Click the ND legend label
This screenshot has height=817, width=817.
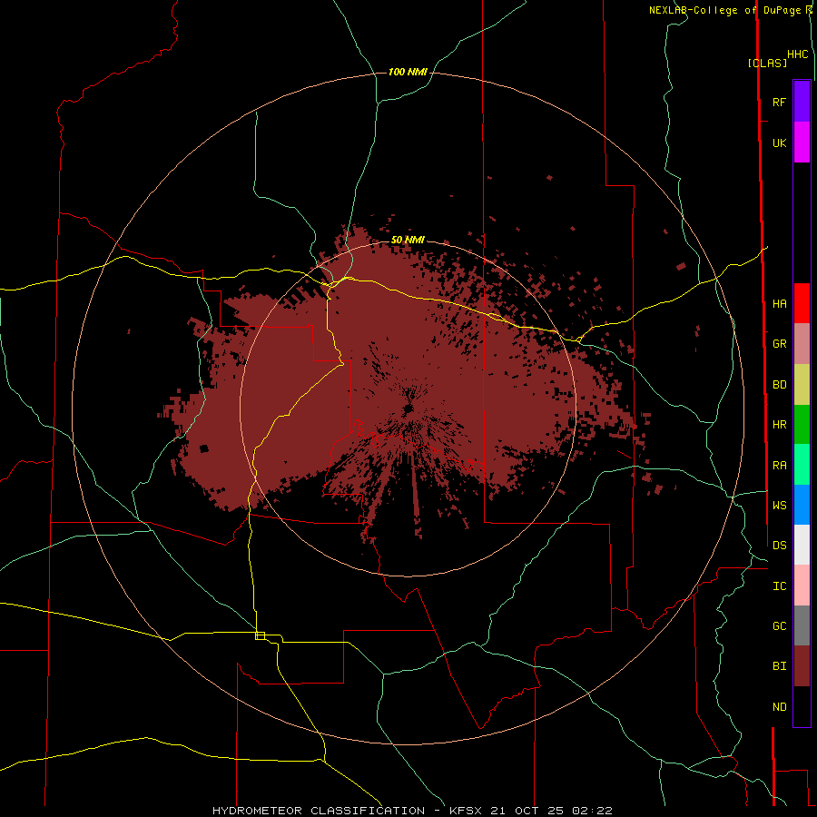[x=779, y=707]
